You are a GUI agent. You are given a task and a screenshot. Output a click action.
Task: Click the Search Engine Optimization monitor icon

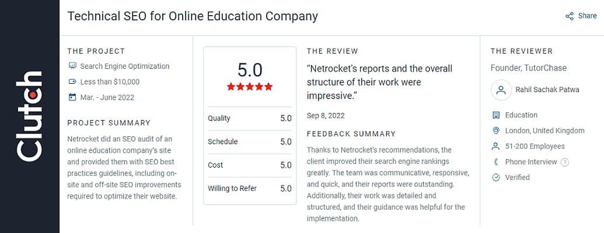(x=72, y=66)
